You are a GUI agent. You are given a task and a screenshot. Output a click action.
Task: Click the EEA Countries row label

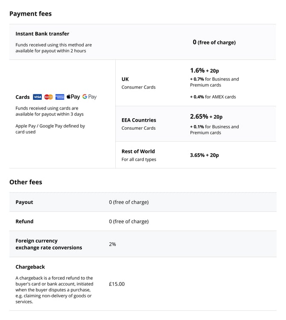coord(139,120)
